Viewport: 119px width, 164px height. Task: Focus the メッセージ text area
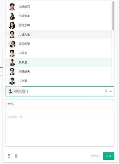coord(60,129)
